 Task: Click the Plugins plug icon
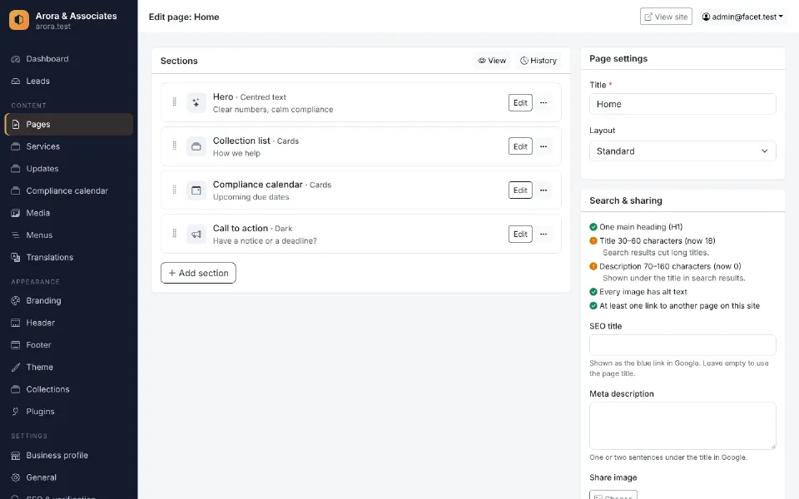(16, 412)
